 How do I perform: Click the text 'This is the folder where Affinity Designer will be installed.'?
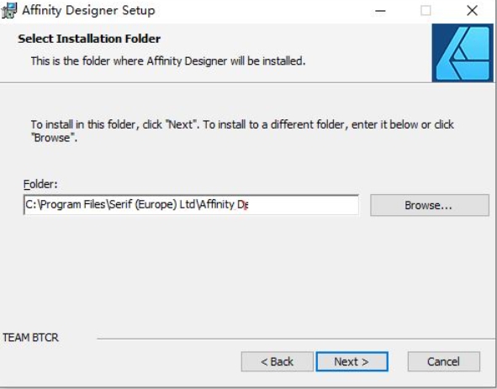click(168, 60)
